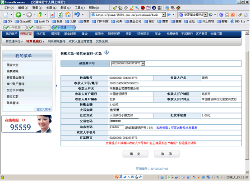Collapse the left menu panel arrow
The width and height of the screenshot is (250, 181).
[x=56, y=86]
